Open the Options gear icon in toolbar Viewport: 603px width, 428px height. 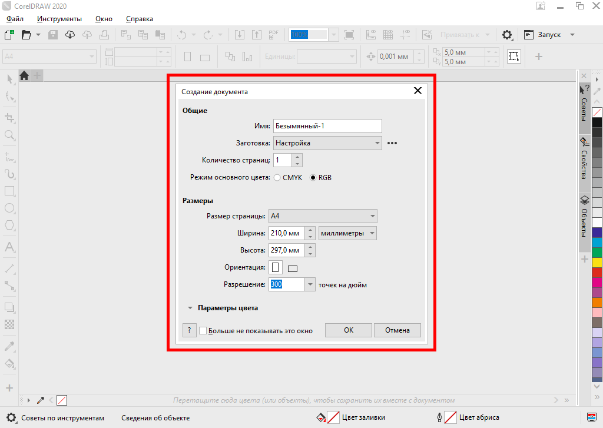point(507,35)
